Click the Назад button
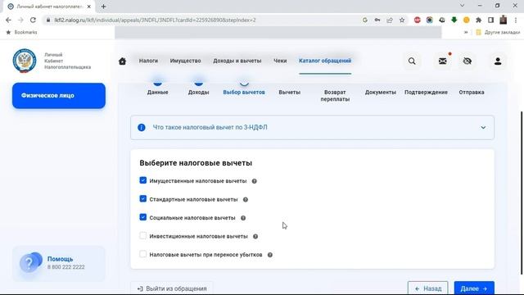 427,288
